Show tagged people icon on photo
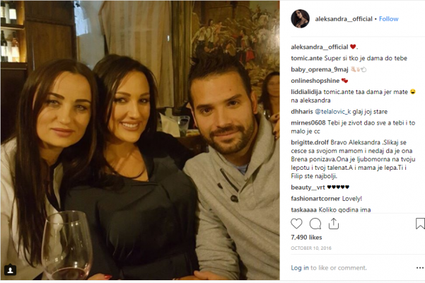The width and height of the screenshot is (425, 283). point(11,270)
